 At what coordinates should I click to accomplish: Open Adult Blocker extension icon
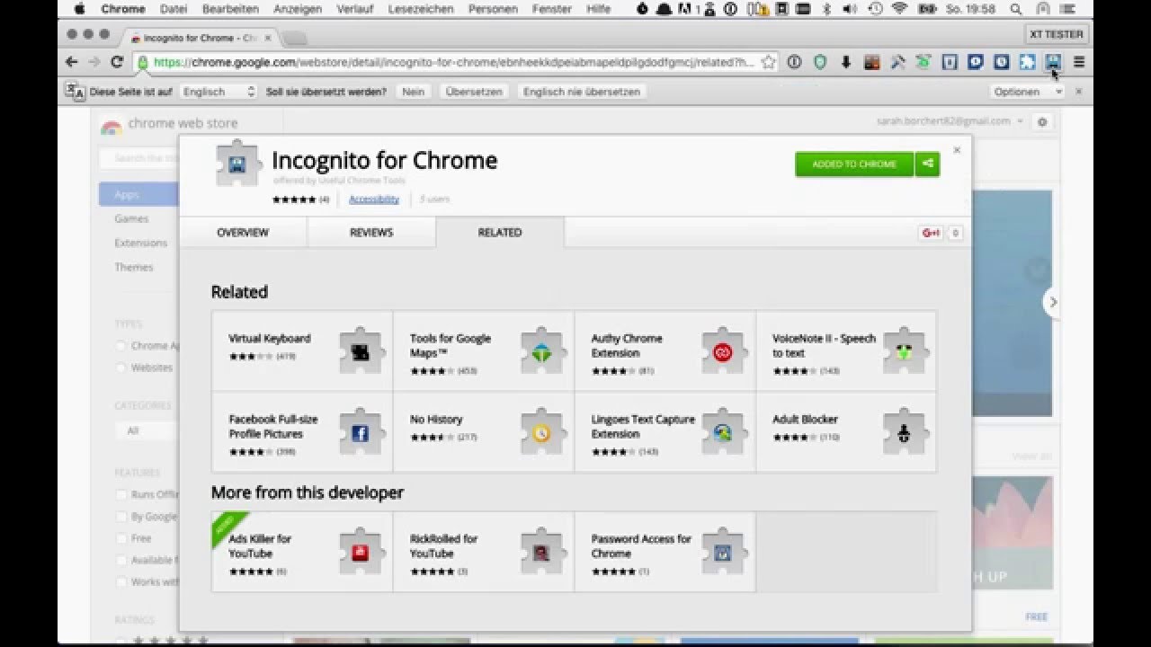tap(904, 431)
